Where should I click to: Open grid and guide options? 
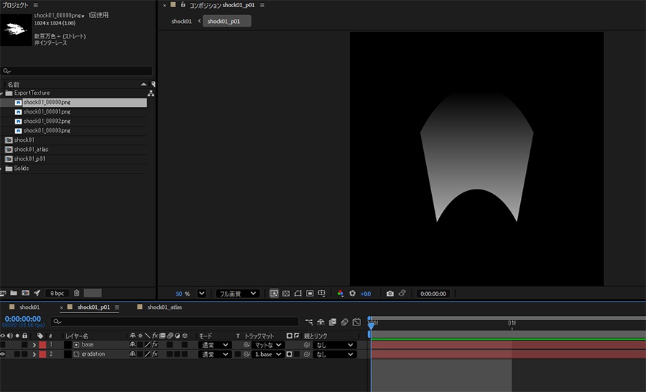click(x=322, y=294)
